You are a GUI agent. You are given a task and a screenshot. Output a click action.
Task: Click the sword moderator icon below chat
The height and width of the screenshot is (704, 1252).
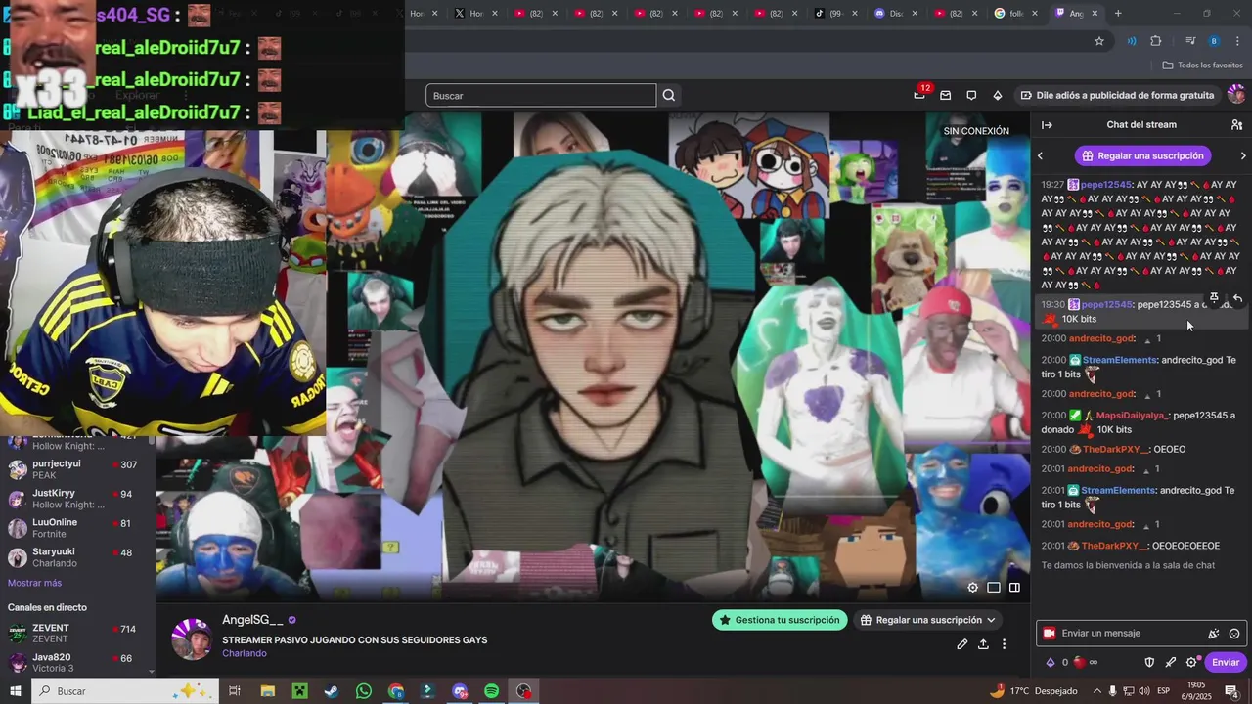pos(1170,662)
